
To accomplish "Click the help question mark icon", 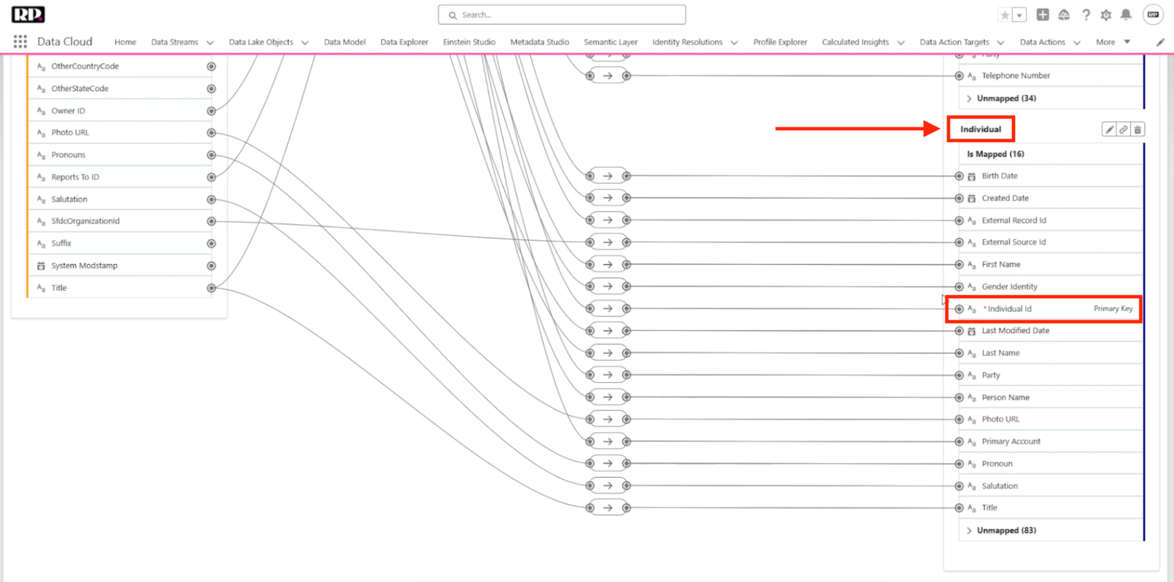I will coord(1086,15).
